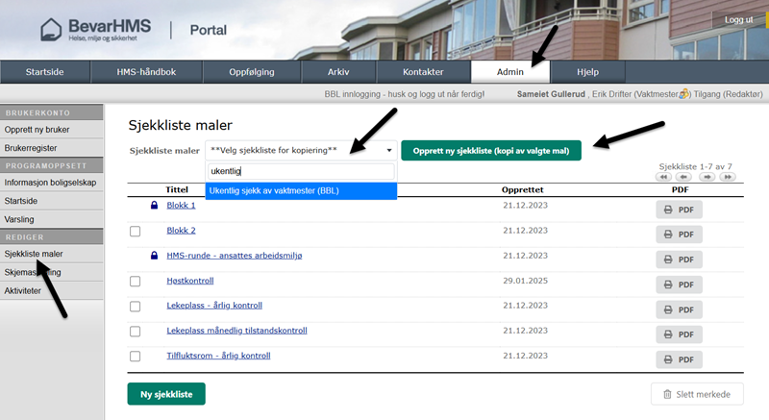769x420 pixels.
Task: Open the Lekeplass månedlig tilstandskontroll link
Action: point(236,331)
